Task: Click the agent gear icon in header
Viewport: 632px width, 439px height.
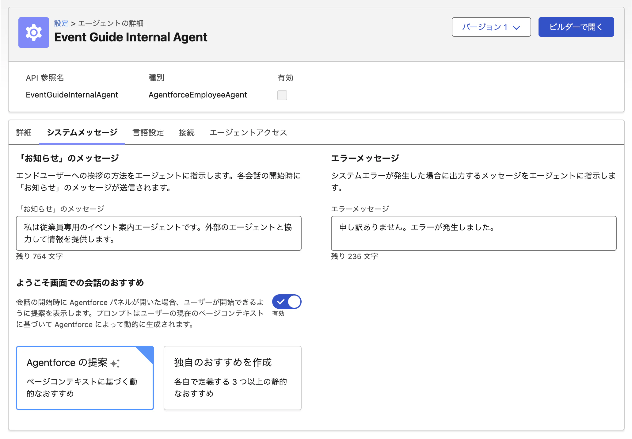Action: click(x=33, y=32)
